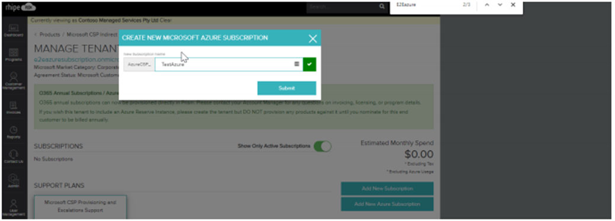615x221 pixels.
Task: Click the top Search box
Action: pos(342,7)
